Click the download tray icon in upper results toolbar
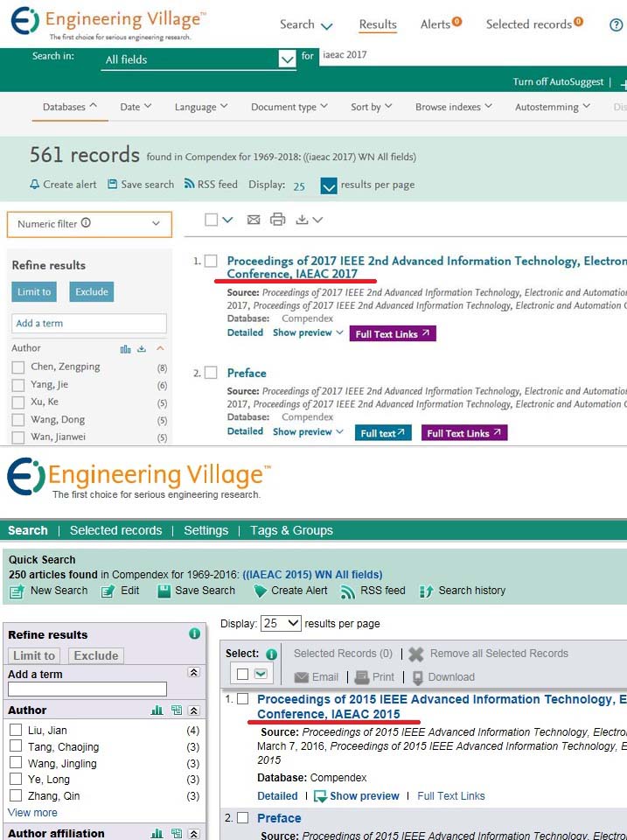The height and width of the screenshot is (840, 627). [x=302, y=220]
